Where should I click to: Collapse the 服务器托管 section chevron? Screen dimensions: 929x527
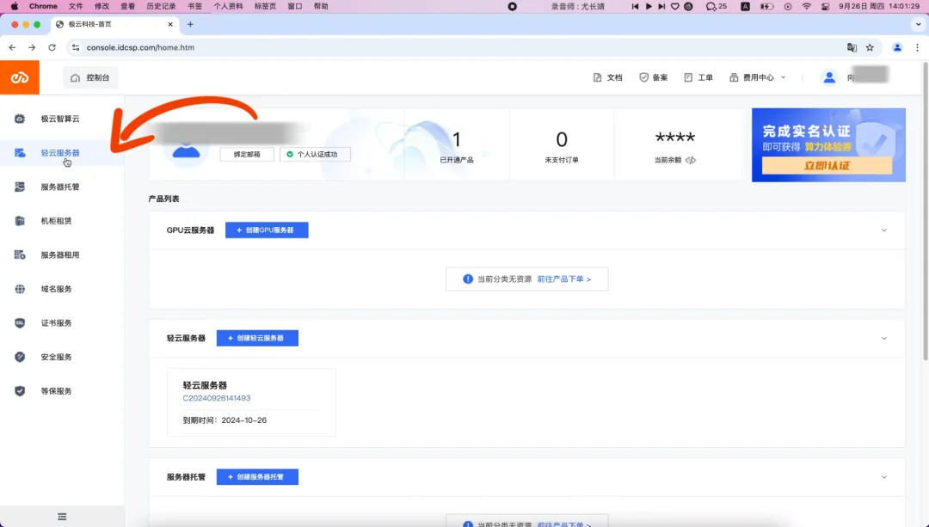pos(884,477)
